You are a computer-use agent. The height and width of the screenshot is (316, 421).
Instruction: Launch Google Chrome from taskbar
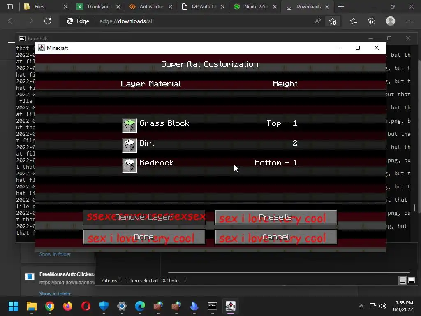pyautogui.click(x=50, y=306)
